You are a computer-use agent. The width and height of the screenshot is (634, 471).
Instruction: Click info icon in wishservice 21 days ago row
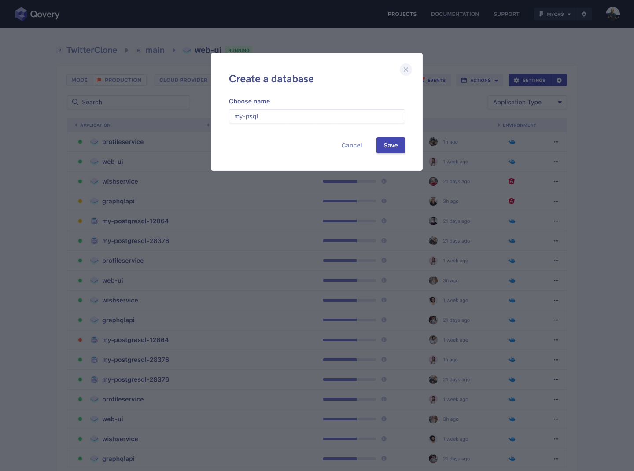[384, 181]
